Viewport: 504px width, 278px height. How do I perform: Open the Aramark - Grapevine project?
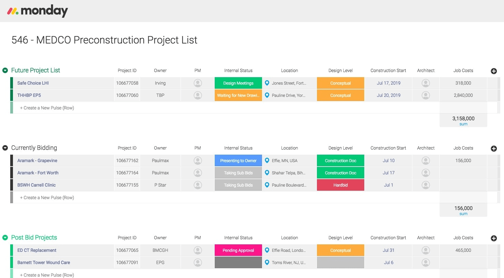(x=37, y=160)
